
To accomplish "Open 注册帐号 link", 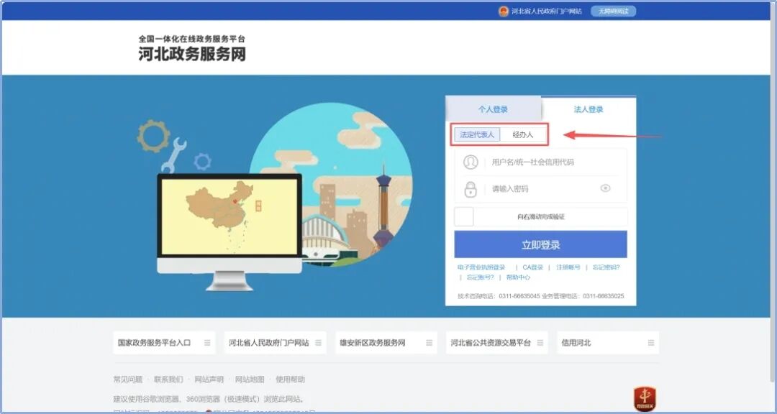I will [x=568, y=267].
